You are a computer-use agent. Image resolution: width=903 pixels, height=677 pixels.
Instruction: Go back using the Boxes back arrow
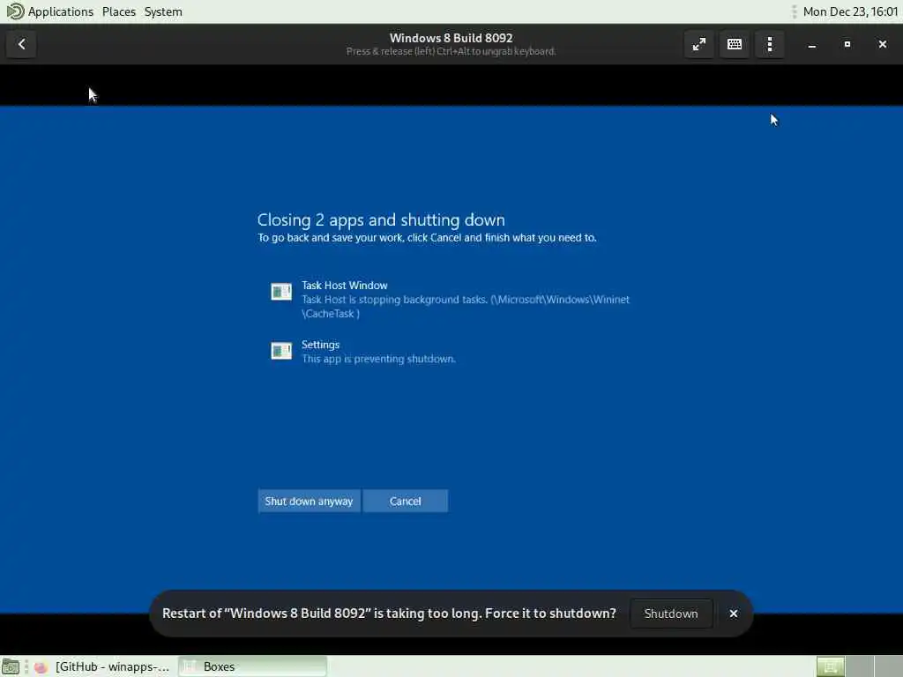click(21, 44)
